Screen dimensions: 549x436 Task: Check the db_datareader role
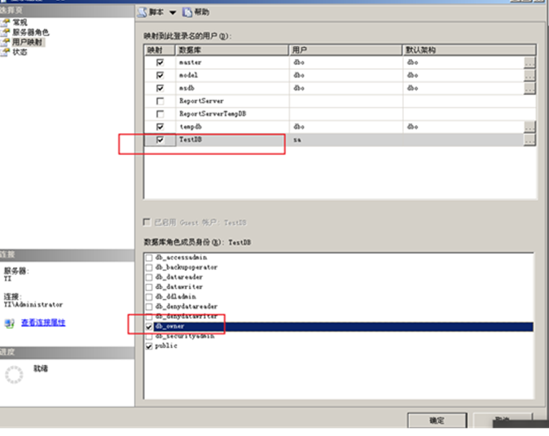tap(149, 276)
